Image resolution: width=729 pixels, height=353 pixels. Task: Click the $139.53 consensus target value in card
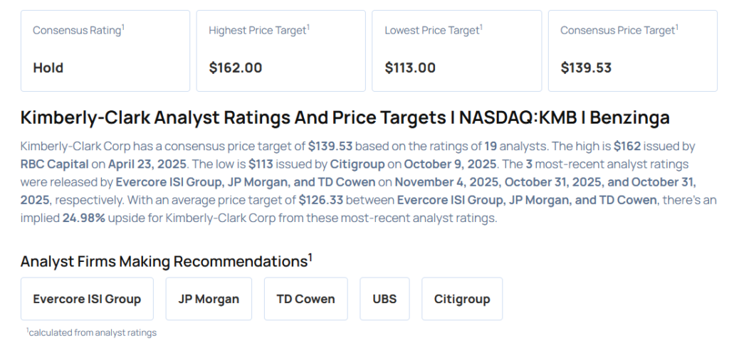[x=586, y=68]
